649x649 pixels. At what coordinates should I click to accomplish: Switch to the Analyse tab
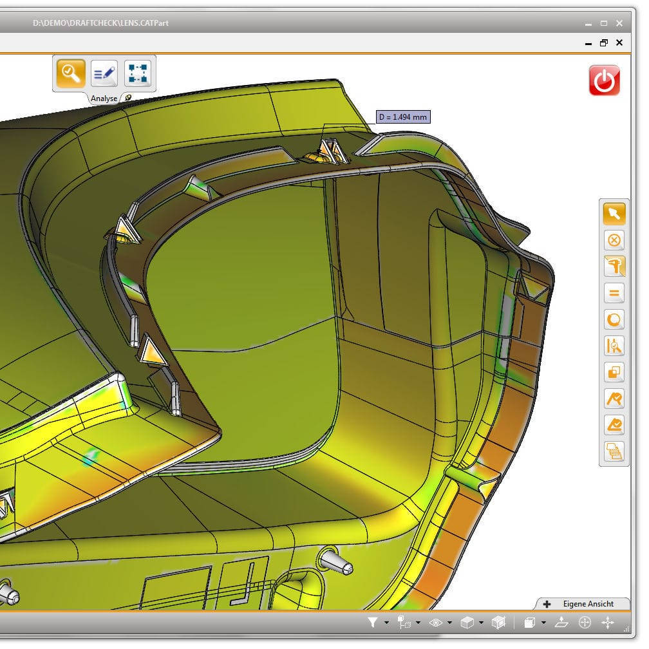click(104, 99)
